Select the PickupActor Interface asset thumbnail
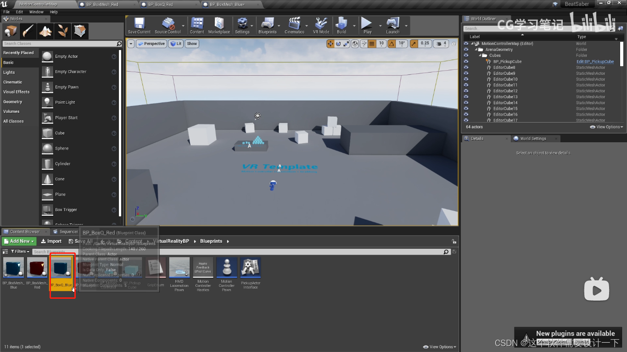This screenshot has width=627, height=352. tap(251, 268)
